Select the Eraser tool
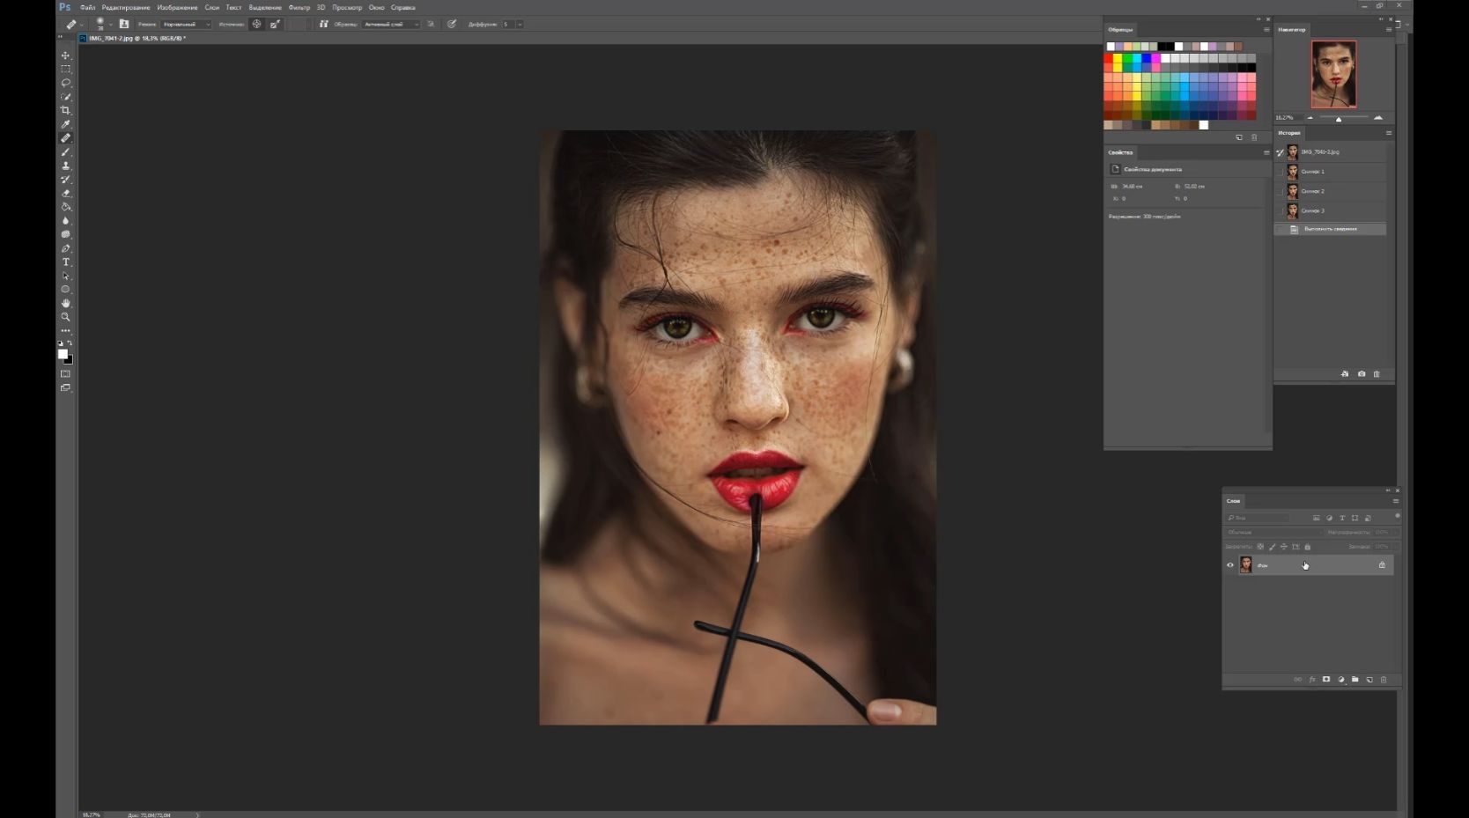 tap(65, 193)
